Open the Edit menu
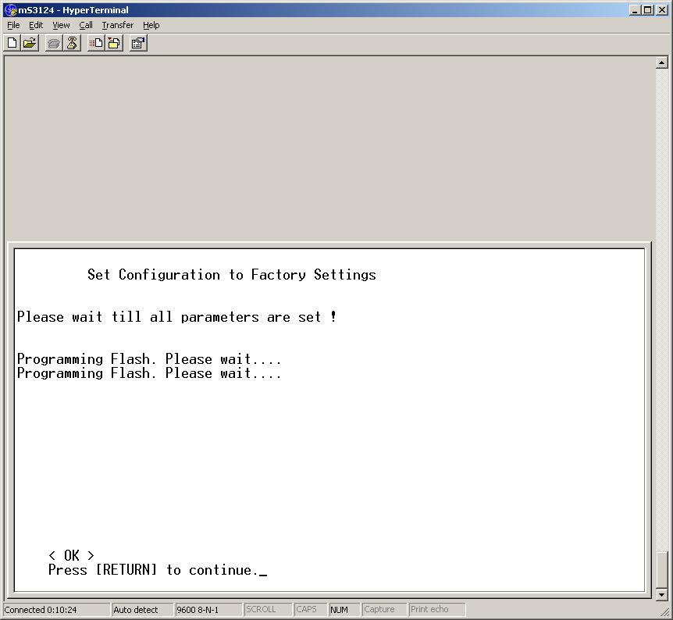Screen dimensions: 673x620 pos(36,25)
